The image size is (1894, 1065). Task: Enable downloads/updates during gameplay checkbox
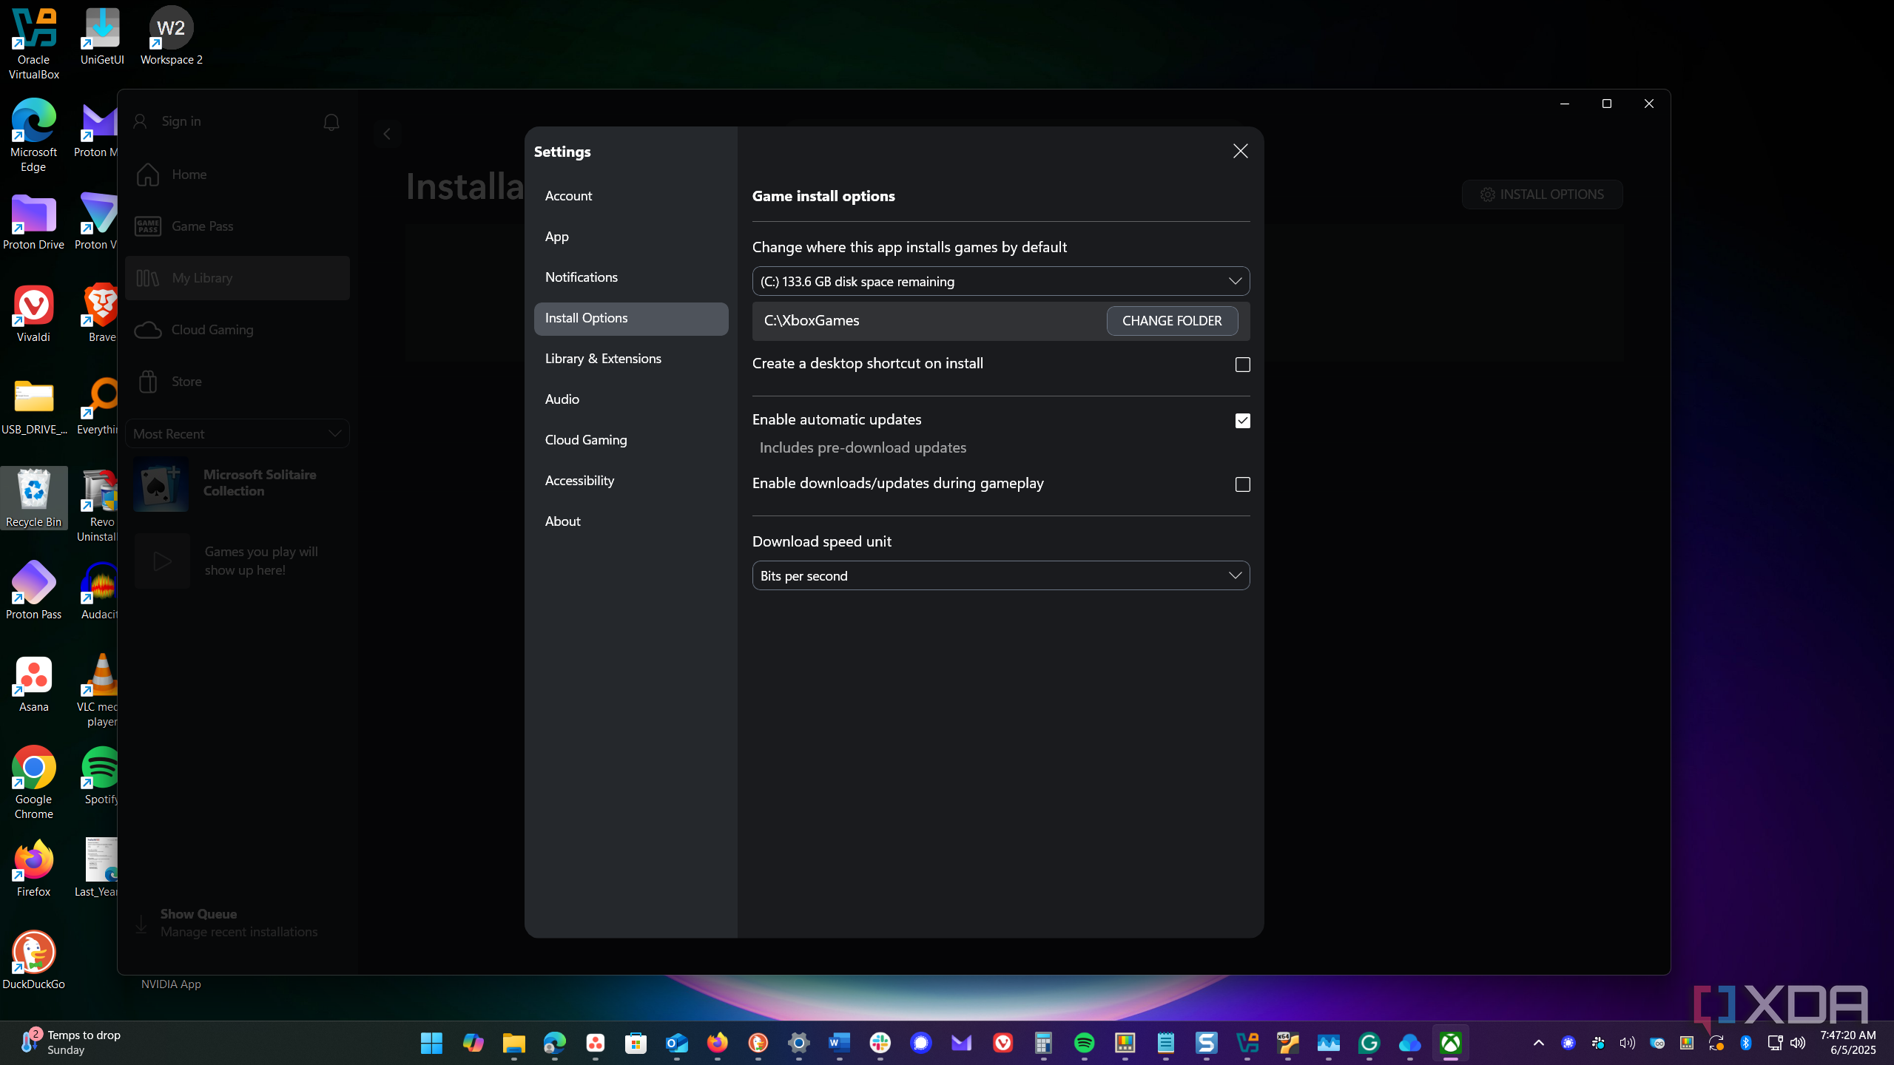tap(1243, 484)
